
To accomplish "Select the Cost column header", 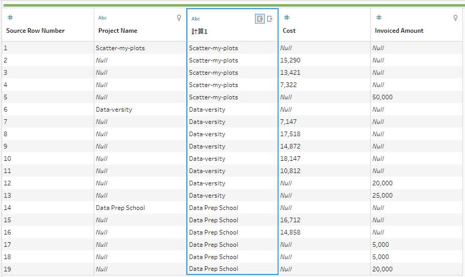I will click(289, 31).
